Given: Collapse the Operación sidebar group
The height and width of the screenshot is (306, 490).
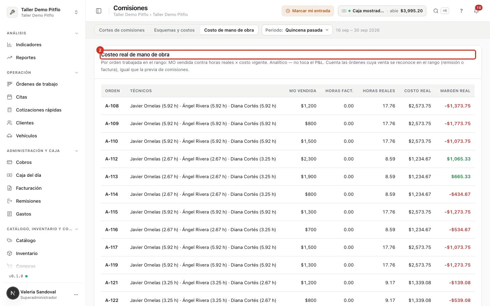Looking at the screenshot, I should pos(77,73).
